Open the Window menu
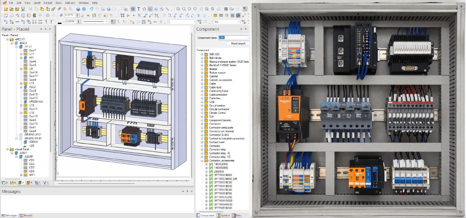The width and height of the screenshot is (466, 218). click(x=84, y=3)
